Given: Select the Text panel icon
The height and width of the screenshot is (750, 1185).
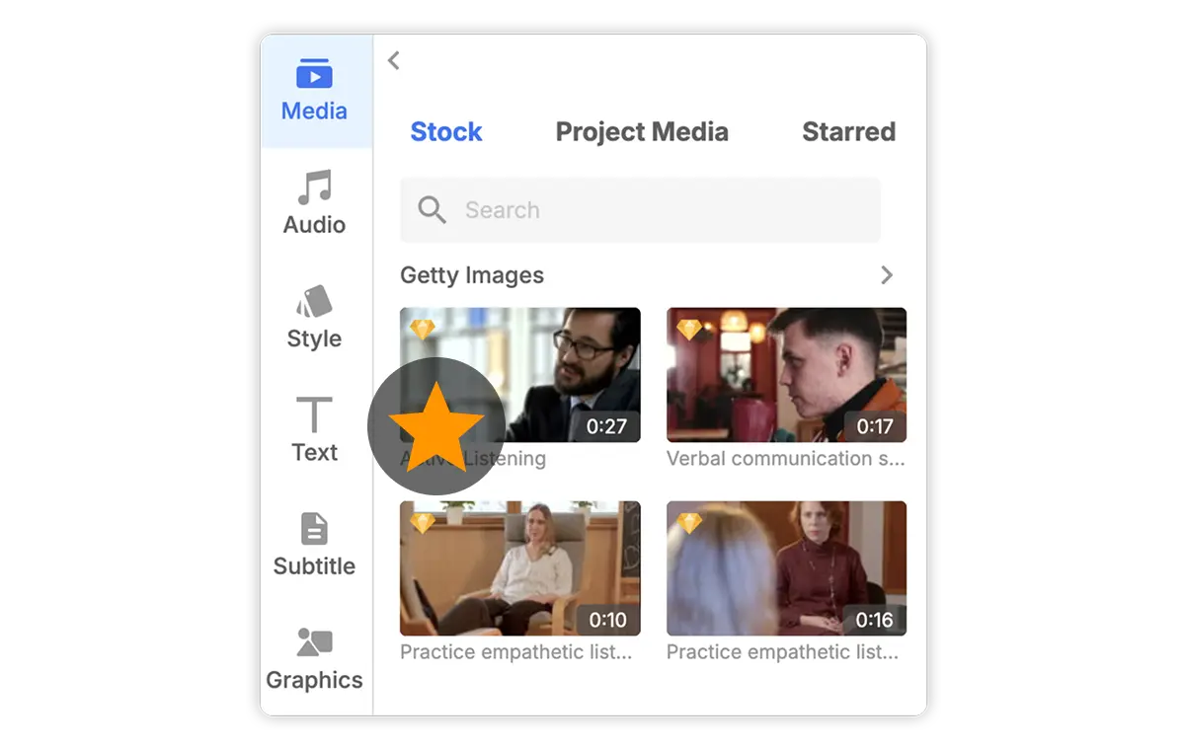Looking at the screenshot, I should click(x=314, y=431).
